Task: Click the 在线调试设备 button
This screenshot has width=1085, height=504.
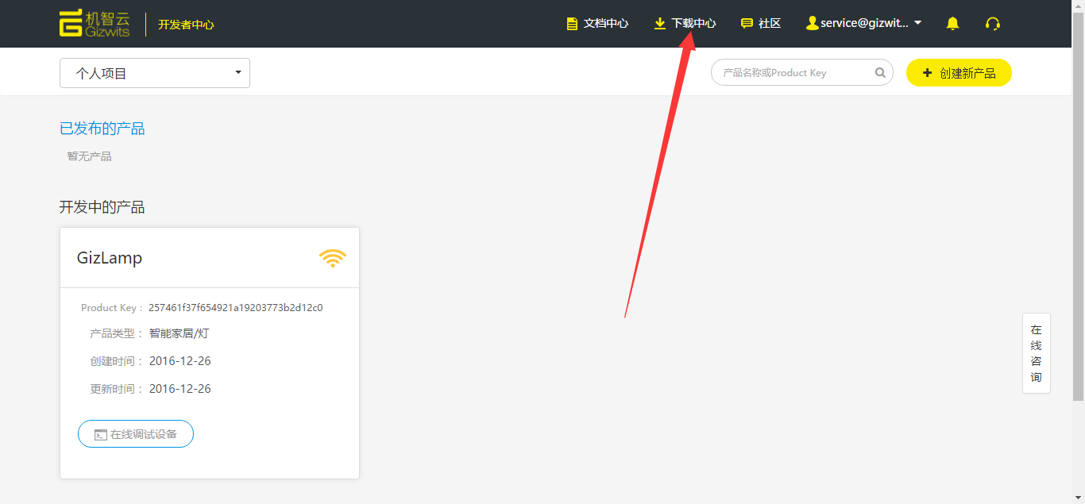Action: (136, 434)
